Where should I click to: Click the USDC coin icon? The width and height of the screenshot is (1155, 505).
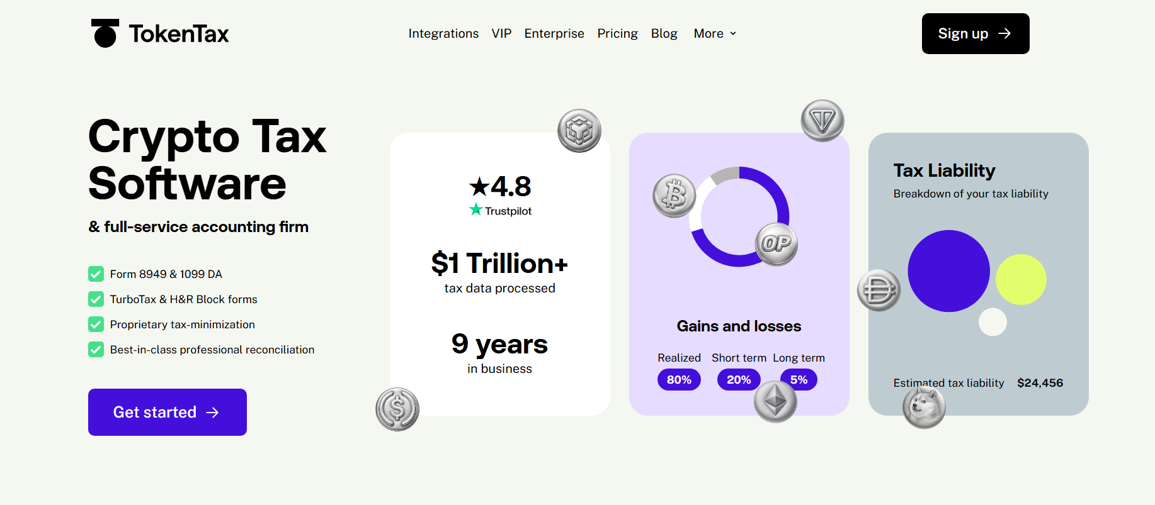[x=397, y=409]
